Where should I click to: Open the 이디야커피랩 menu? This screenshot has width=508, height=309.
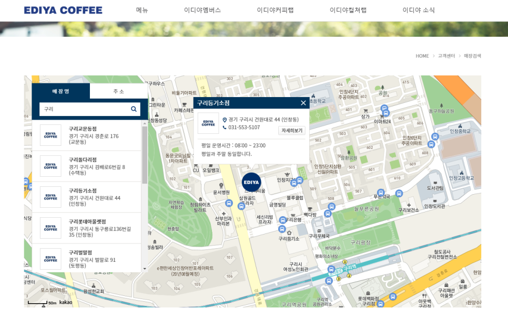point(275,10)
